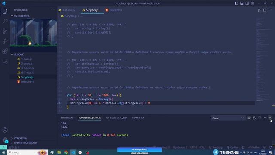Split the editor to the right
Image resolution: width=275 pixels, height=155 pixels.
point(265,10)
